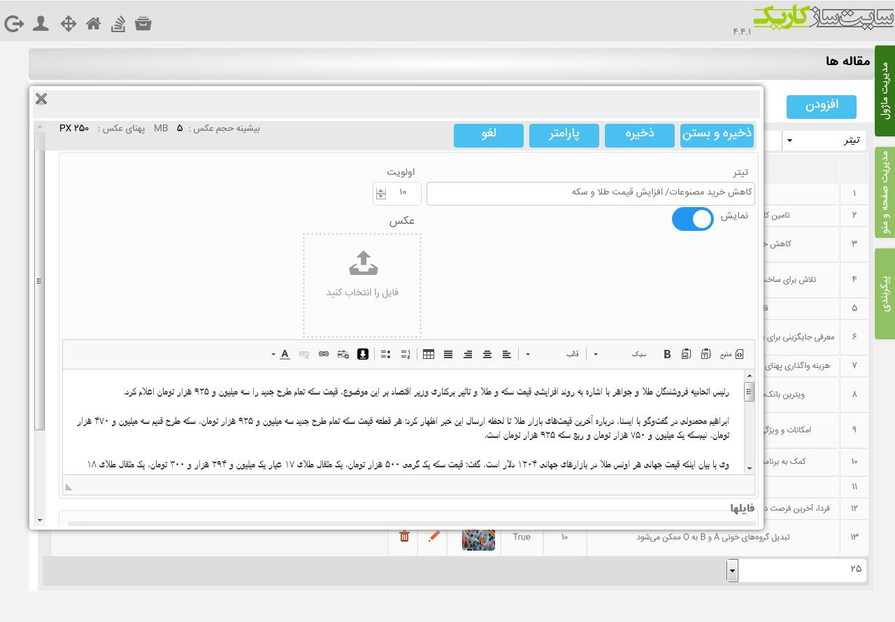This screenshot has height=622, width=895.
Task: Increase priority with stepper up arrow
Action: coord(380,190)
